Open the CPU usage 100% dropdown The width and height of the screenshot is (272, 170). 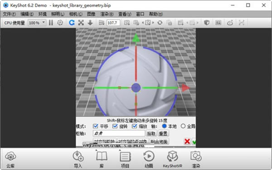click(37, 23)
